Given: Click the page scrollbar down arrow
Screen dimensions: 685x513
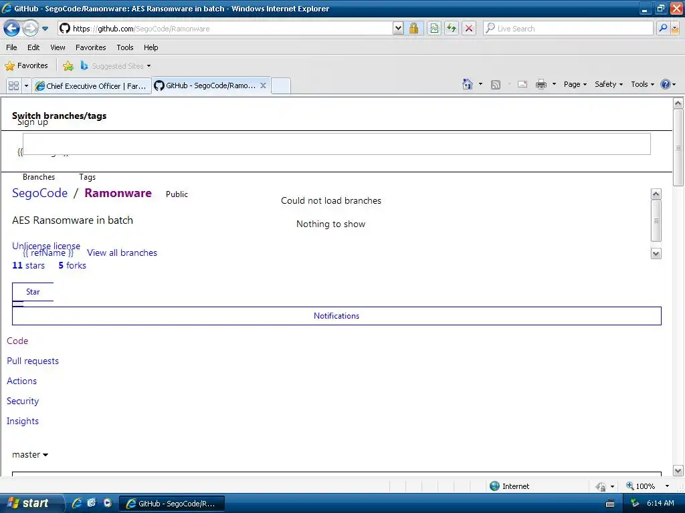Looking at the screenshot, I should coord(678,470).
